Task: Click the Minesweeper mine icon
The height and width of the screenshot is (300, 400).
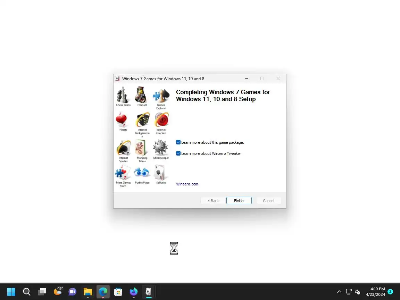Action: click(160, 148)
